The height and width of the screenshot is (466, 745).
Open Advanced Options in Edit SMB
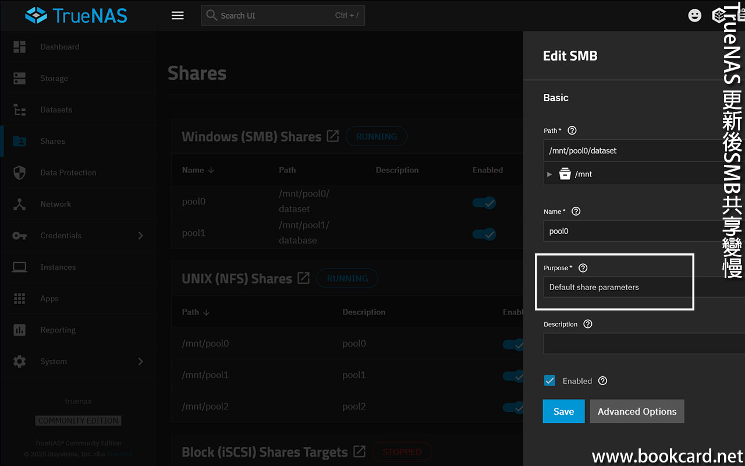(637, 411)
